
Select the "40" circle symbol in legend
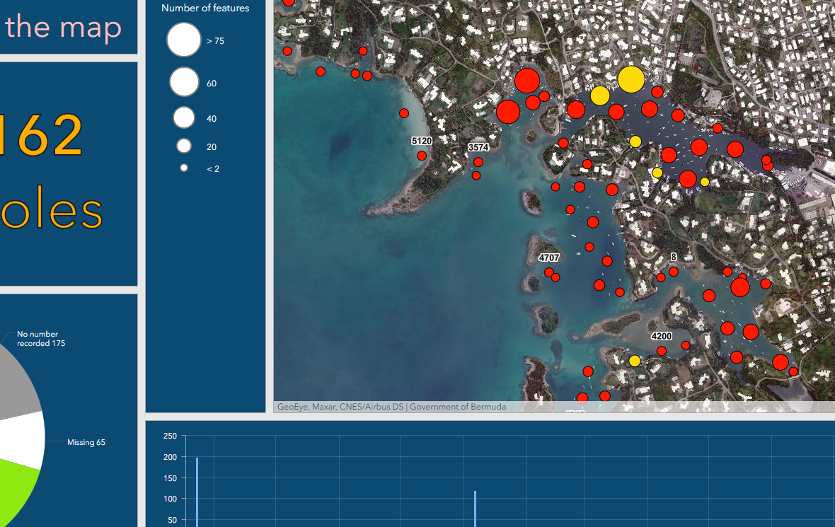(x=184, y=117)
